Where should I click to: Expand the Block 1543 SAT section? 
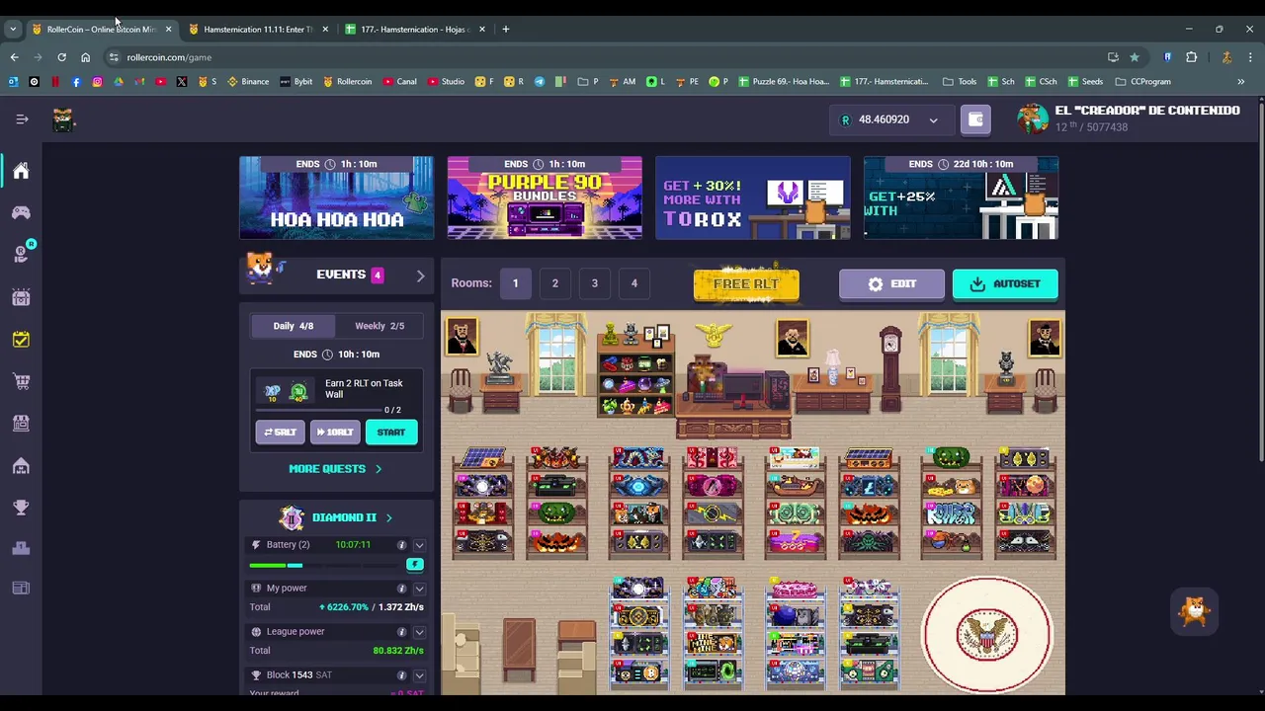coord(419,675)
